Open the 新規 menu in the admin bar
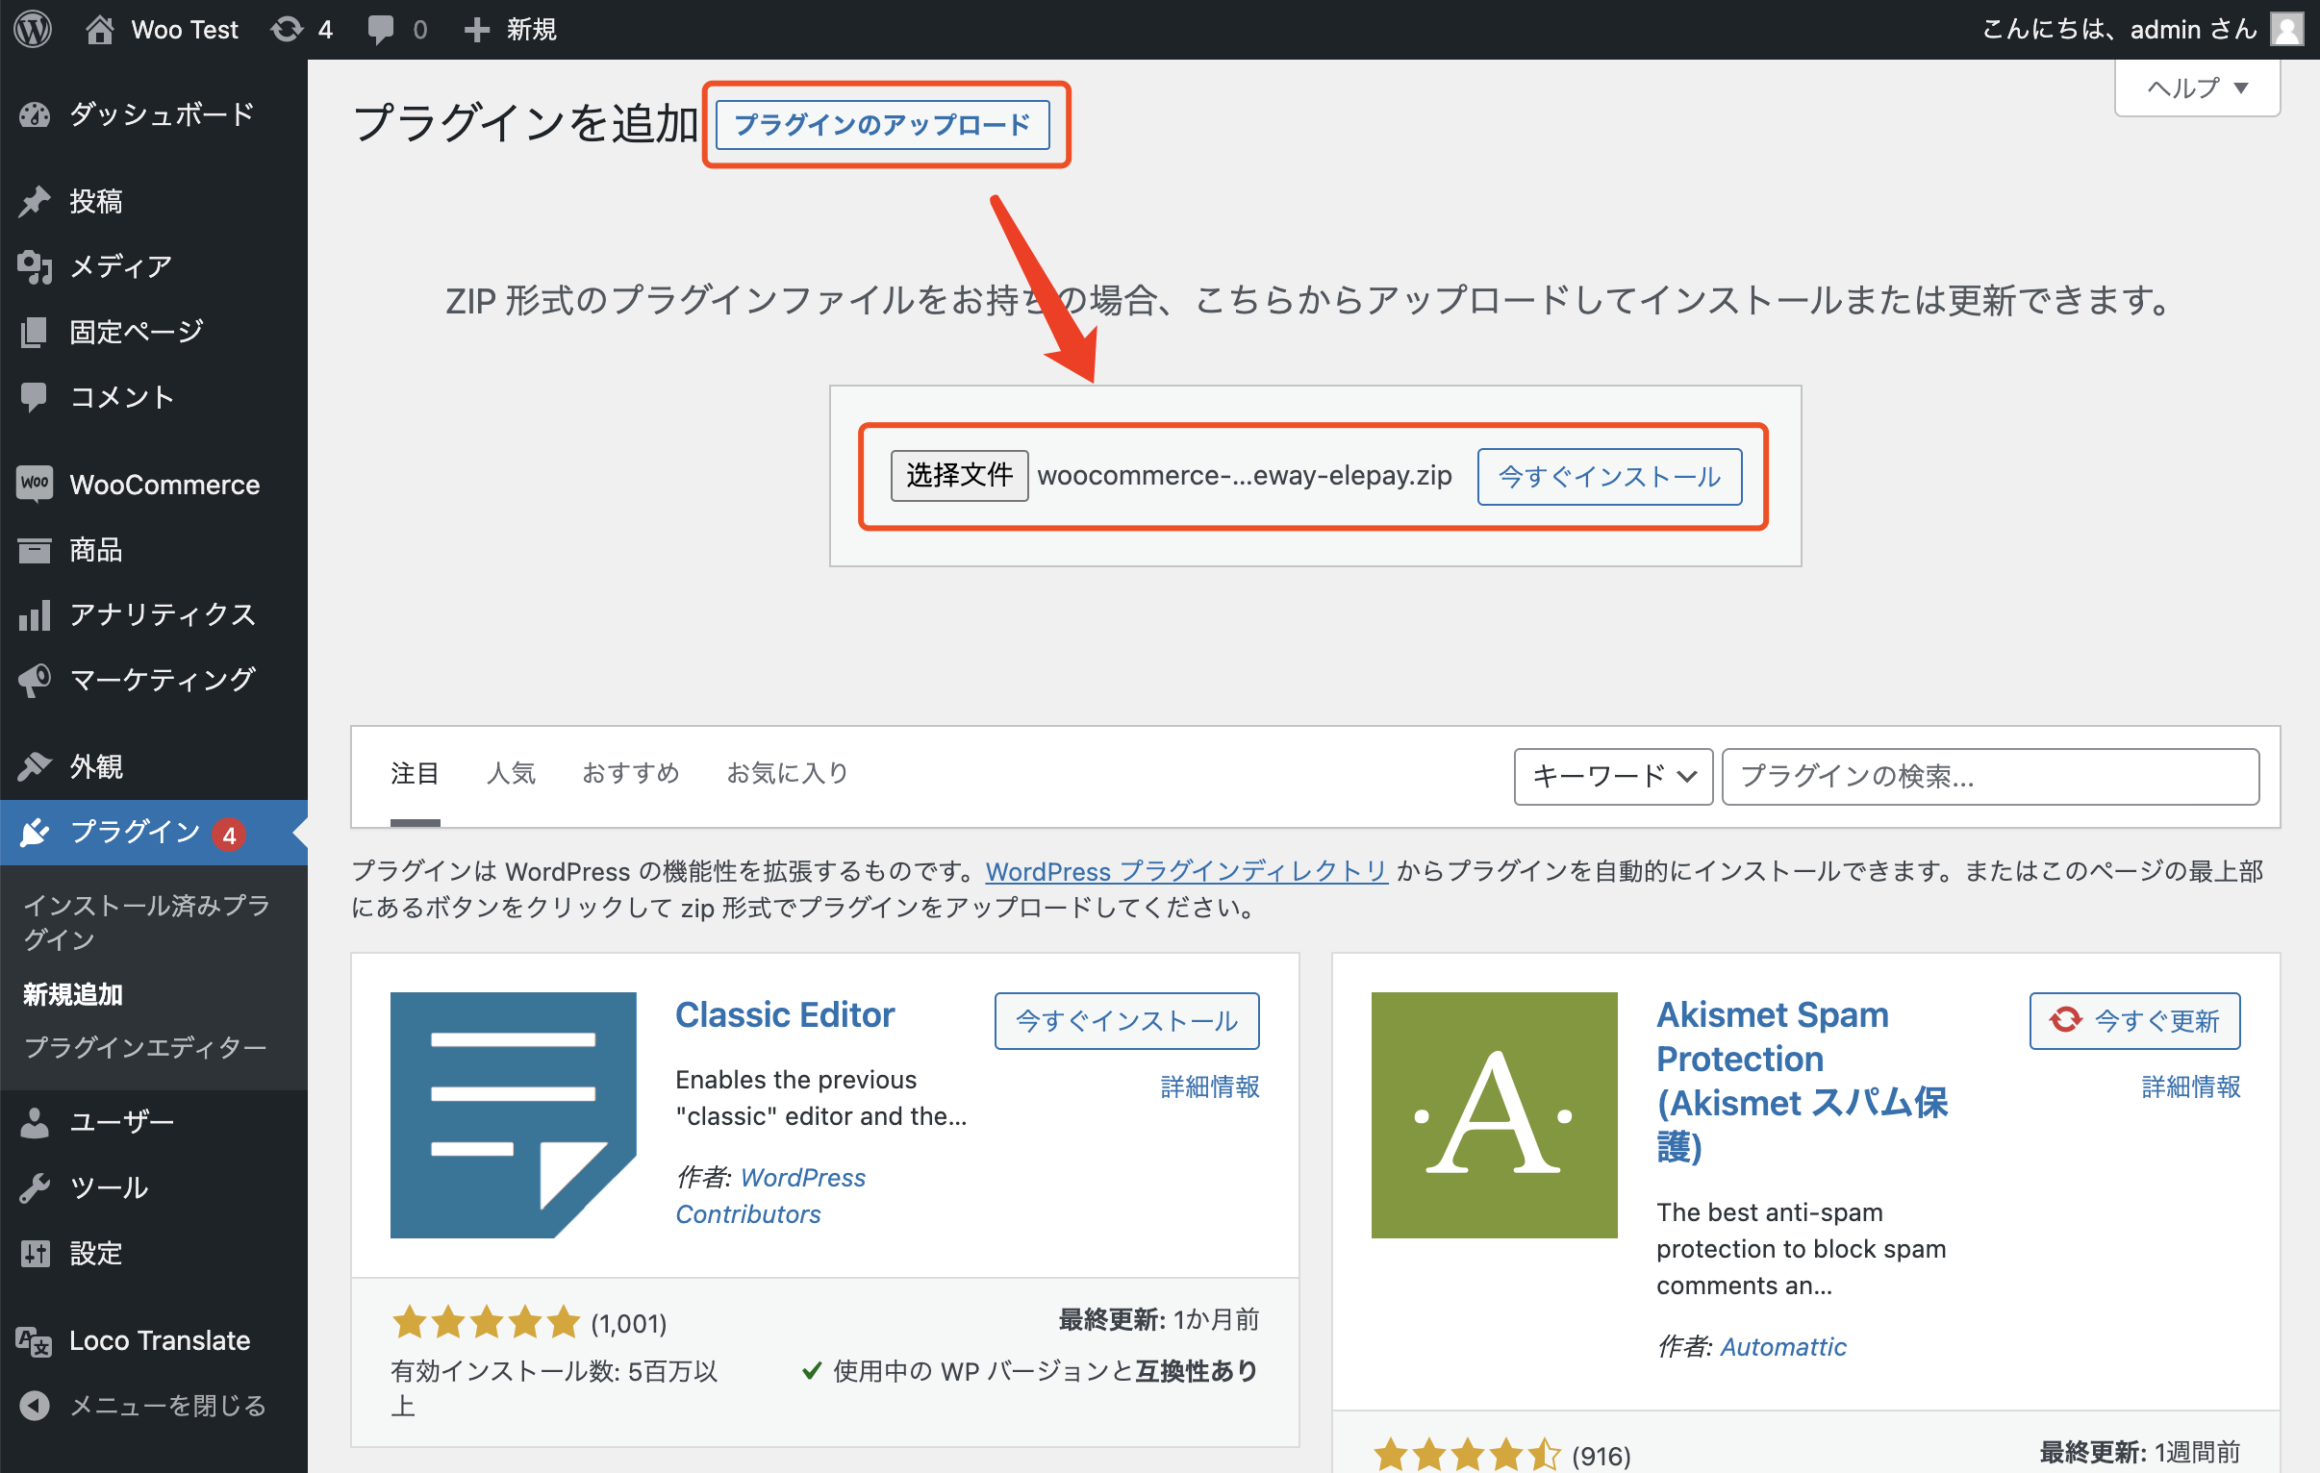The image size is (2320, 1473). [x=511, y=29]
